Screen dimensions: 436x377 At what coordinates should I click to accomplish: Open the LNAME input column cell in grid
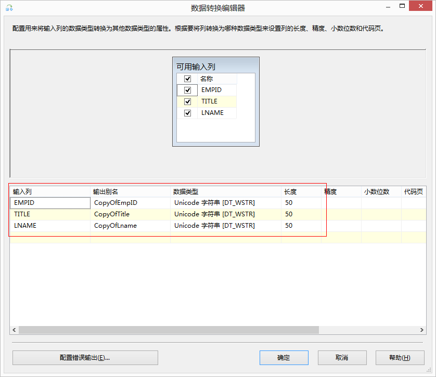coord(50,226)
